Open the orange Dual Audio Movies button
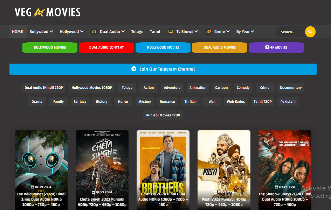The image size is (331, 210). [220, 48]
